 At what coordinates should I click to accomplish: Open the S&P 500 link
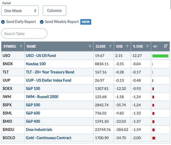click(33, 105)
